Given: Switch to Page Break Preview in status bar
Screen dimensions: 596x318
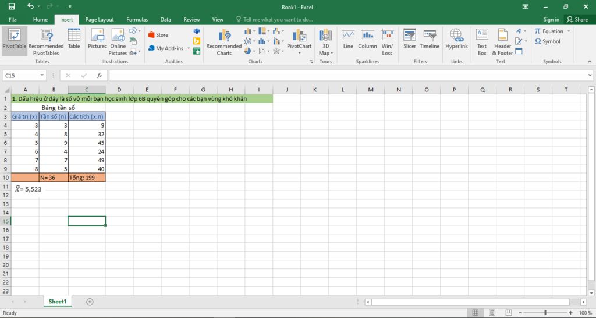Looking at the screenshot, I should tap(509, 313).
